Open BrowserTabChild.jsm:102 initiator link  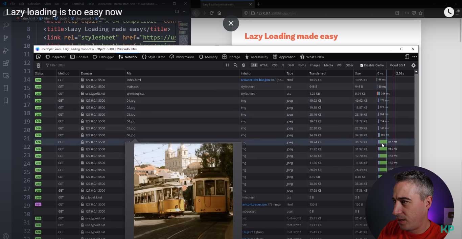(x=258, y=80)
